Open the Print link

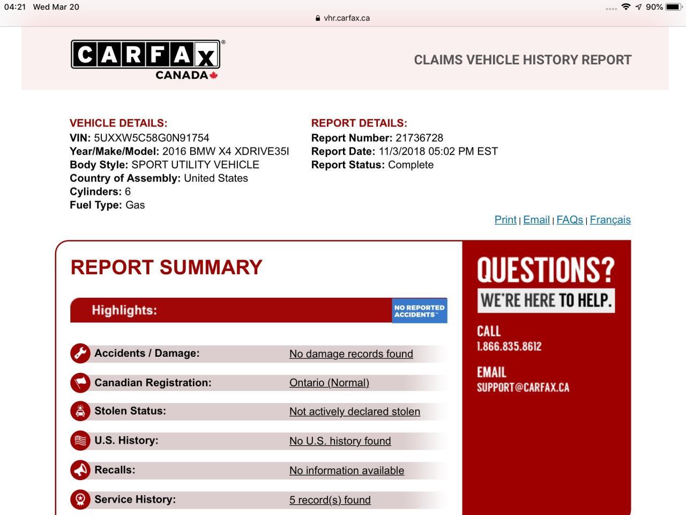[505, 220]
